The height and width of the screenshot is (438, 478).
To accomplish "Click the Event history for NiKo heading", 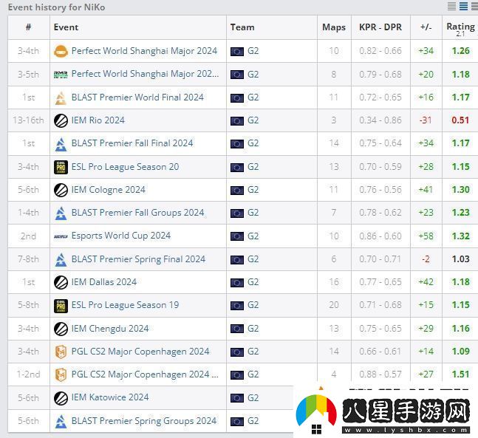I will (56, 7).
